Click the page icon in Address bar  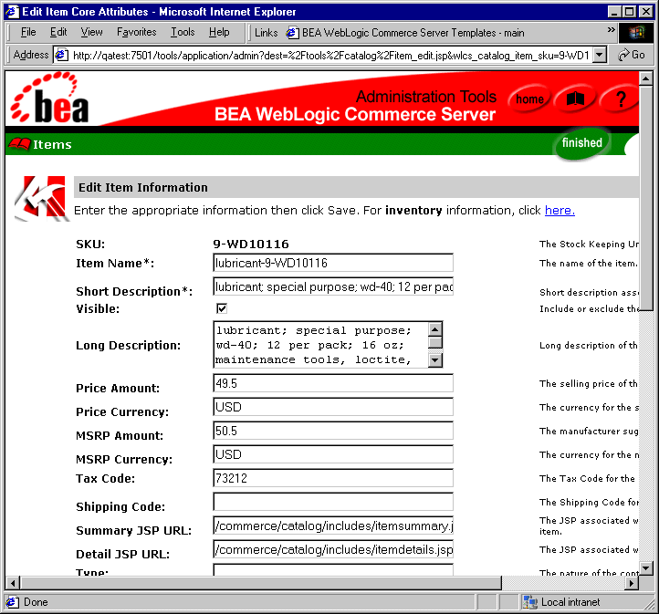[62, 55]
